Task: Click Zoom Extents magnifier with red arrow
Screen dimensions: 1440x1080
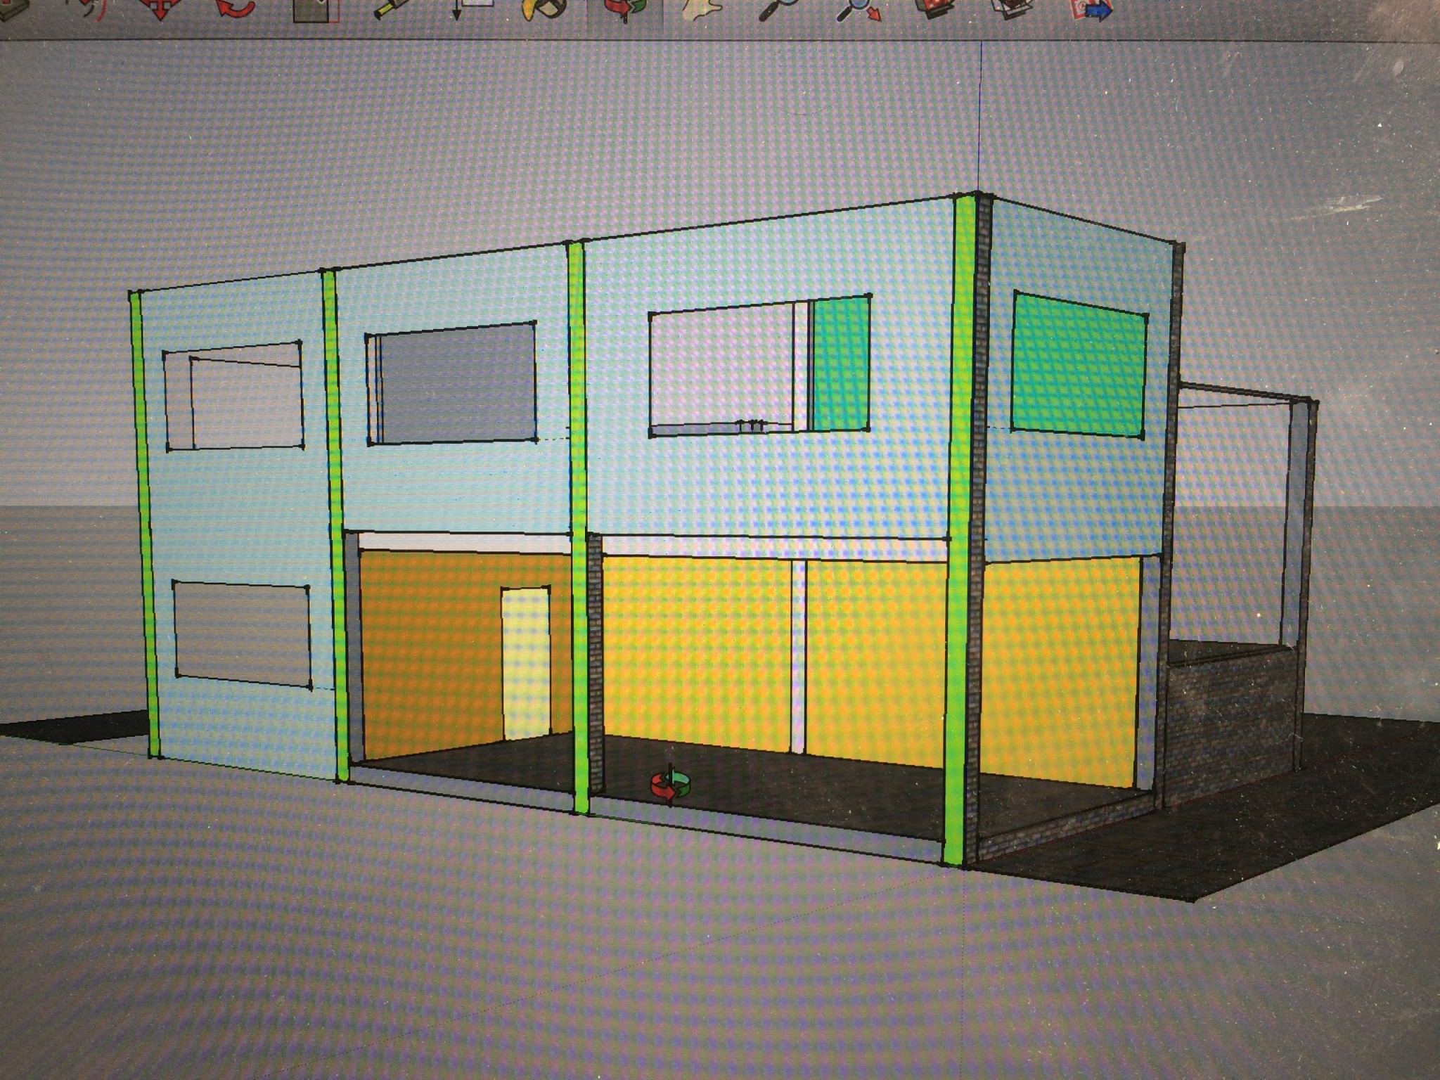Action: click(859, 10)
